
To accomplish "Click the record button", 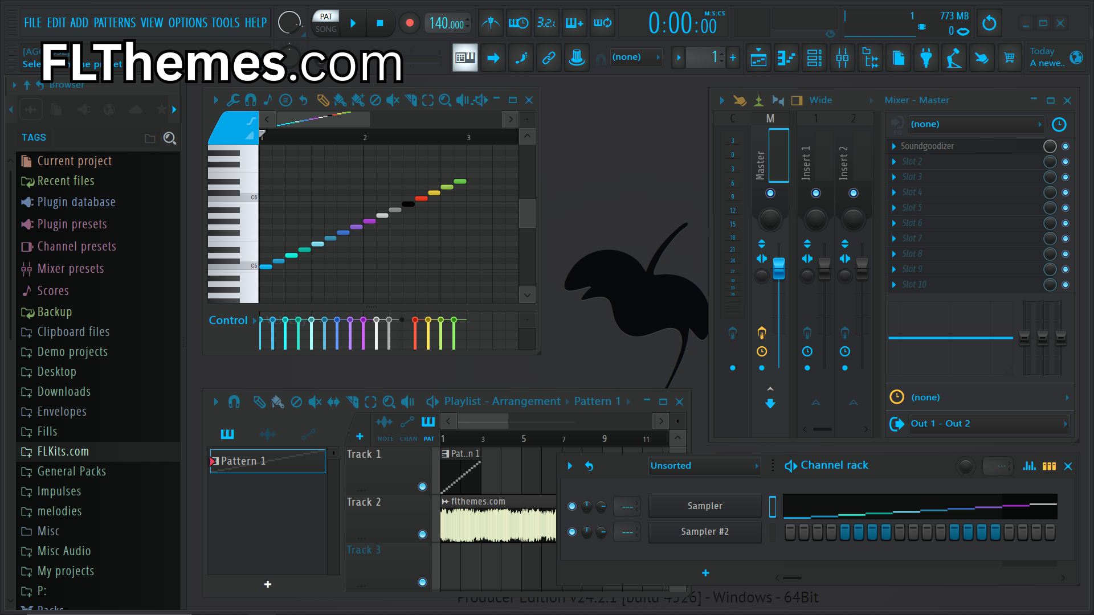I will [409, 23].
